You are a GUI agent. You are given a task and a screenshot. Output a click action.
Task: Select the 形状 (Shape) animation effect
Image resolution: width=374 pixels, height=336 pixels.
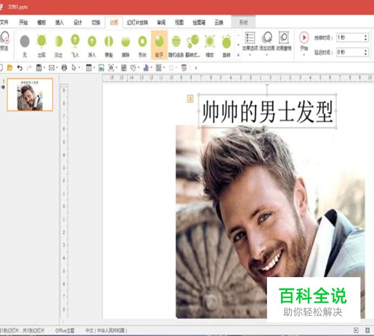click(142, 43)
